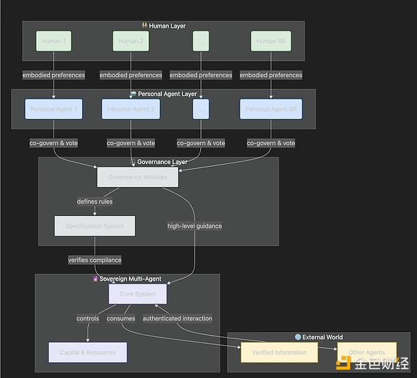
Task: Click 'embodied preferences' under the Human ellipsis node
Action: click(201, 75)
